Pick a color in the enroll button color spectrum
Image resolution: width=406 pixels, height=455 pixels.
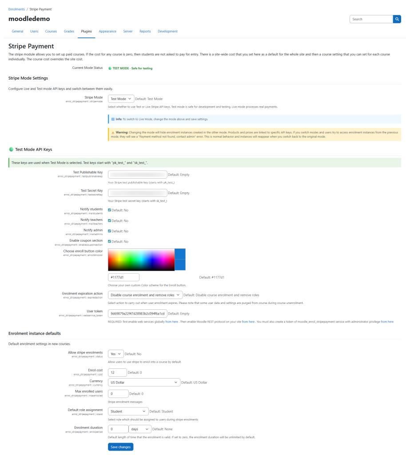(141, 260)
